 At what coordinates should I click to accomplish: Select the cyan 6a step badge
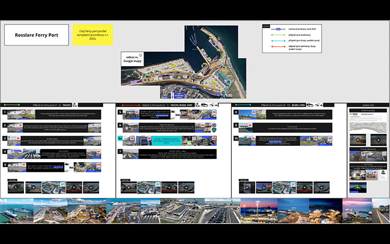point(121,138)
